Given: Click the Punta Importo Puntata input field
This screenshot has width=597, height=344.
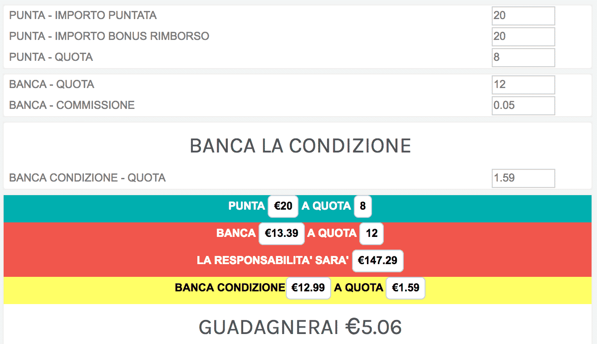Looking at the screenshot, I should coord(524,16).
